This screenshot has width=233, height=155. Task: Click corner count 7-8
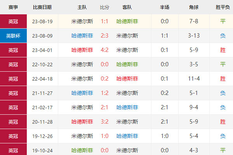point(194,21)
